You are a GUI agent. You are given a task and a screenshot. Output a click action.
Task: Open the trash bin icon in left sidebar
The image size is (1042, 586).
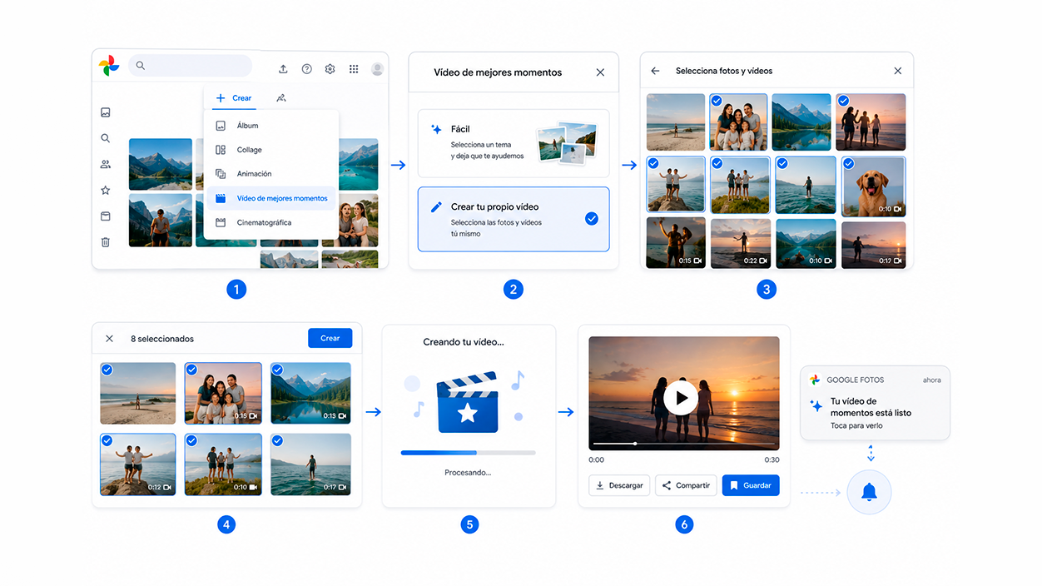click(x=106, y=242)
